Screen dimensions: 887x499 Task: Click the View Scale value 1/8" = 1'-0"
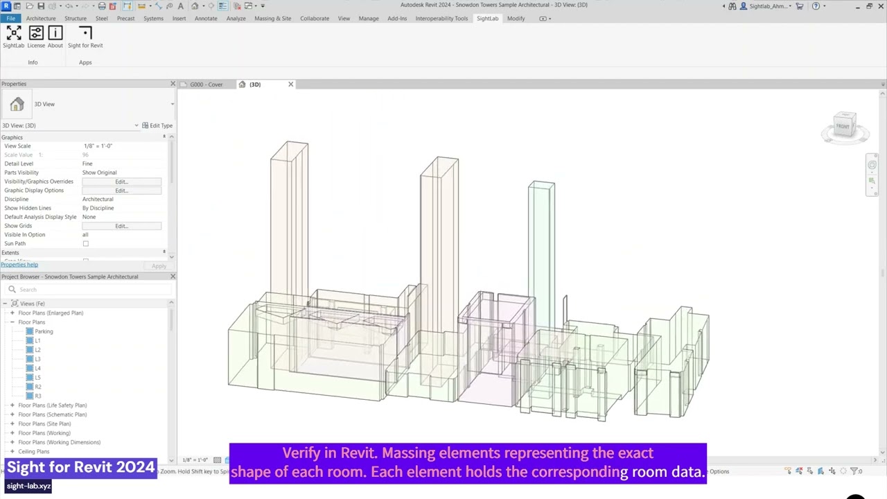(x=98, y=146)
